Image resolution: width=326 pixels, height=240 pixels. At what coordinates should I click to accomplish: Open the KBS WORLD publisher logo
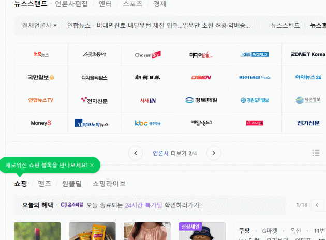tap(255, 54)
